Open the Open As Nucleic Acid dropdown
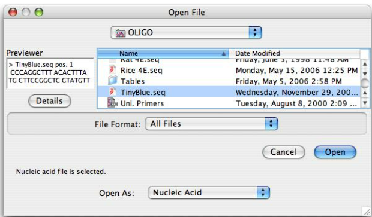Viewport: 372px width, 217px height. (x=209, y=192)
